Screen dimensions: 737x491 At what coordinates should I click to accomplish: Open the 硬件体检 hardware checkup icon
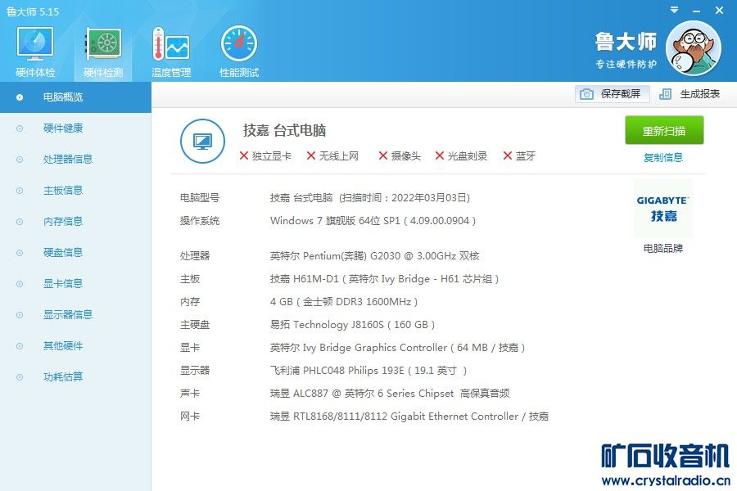coord(35,52)
